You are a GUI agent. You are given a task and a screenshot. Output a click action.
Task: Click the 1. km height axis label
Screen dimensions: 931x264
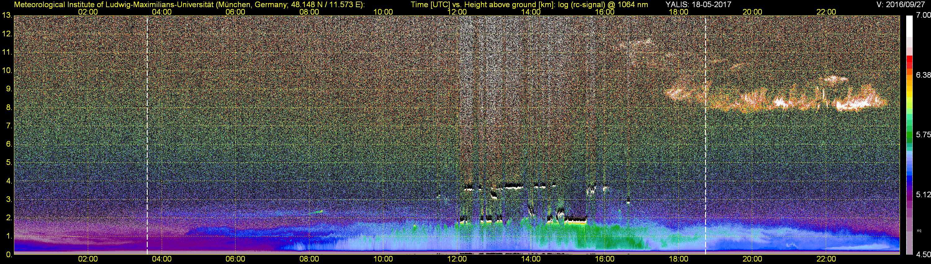(x=9, y=236)
